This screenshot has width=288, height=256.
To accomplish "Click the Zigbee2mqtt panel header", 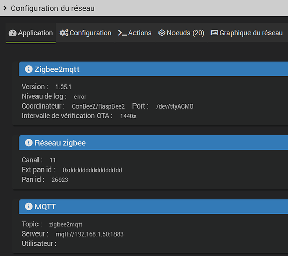I will tap(153, 69).
